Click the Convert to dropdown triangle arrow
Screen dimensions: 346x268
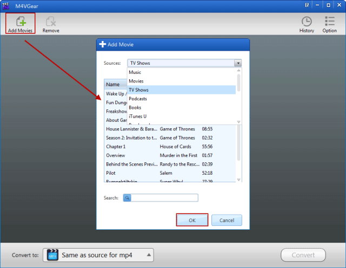click(x=149, y=255)
